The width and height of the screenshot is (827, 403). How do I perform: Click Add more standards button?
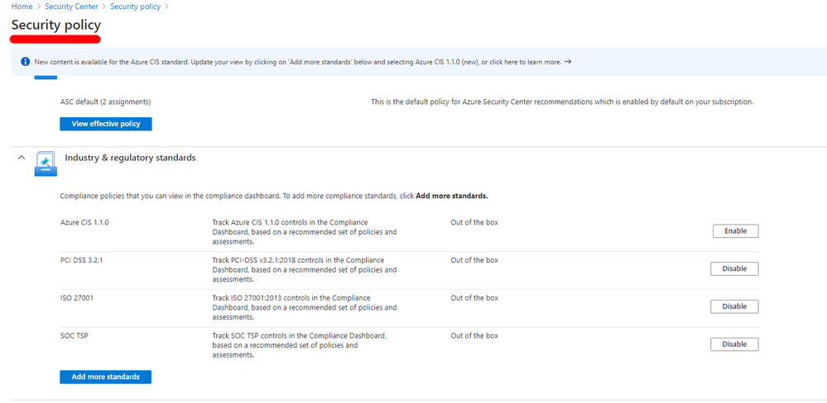tap(105, 377)
